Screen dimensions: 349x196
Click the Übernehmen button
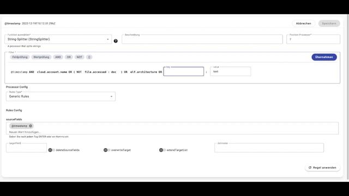click(x=324, y=57)
